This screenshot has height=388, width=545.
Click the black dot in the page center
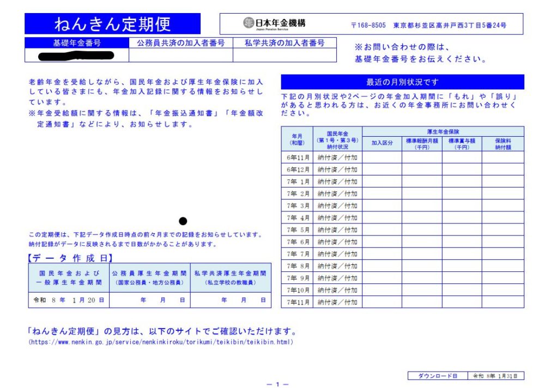click(x=183, y=221)
